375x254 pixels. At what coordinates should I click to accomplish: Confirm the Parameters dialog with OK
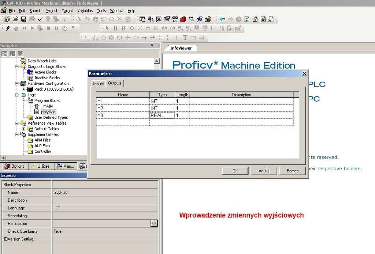pyautogui.click(x=235, y=171)
